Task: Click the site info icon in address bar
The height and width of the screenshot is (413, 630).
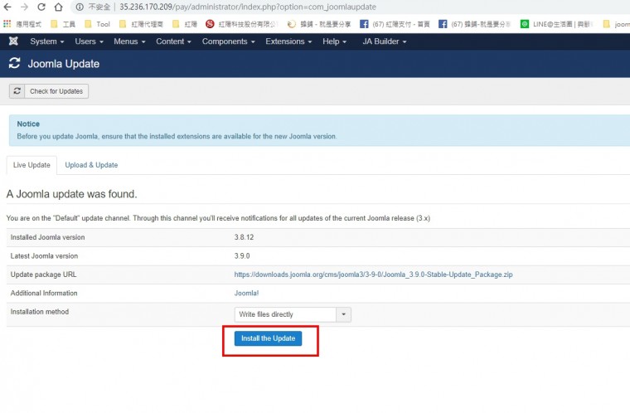Action: (x=80, y=7)
